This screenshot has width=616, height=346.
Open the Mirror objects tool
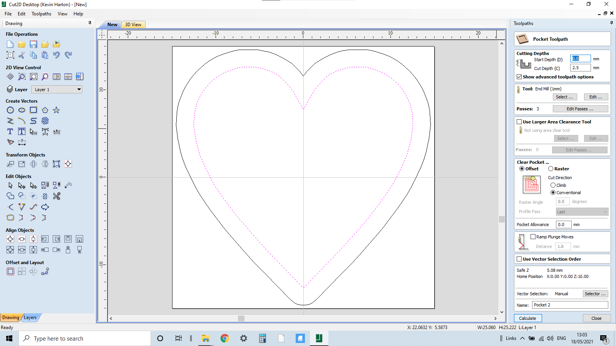pyautogui.click(x=45, y=164)
